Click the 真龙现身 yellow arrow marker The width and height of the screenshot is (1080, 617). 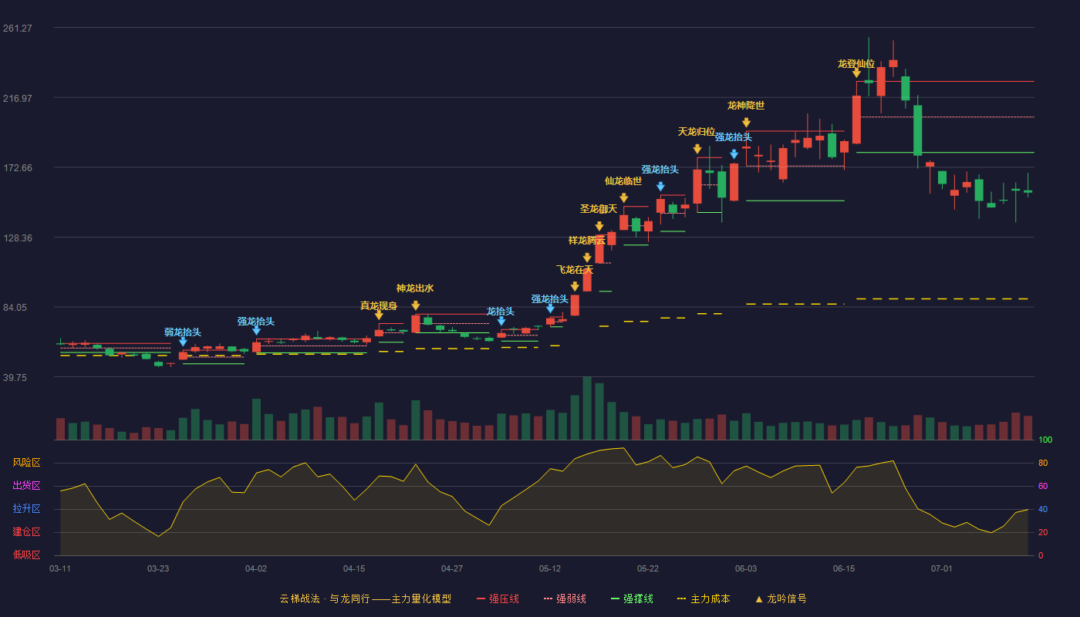pos(379,315)
